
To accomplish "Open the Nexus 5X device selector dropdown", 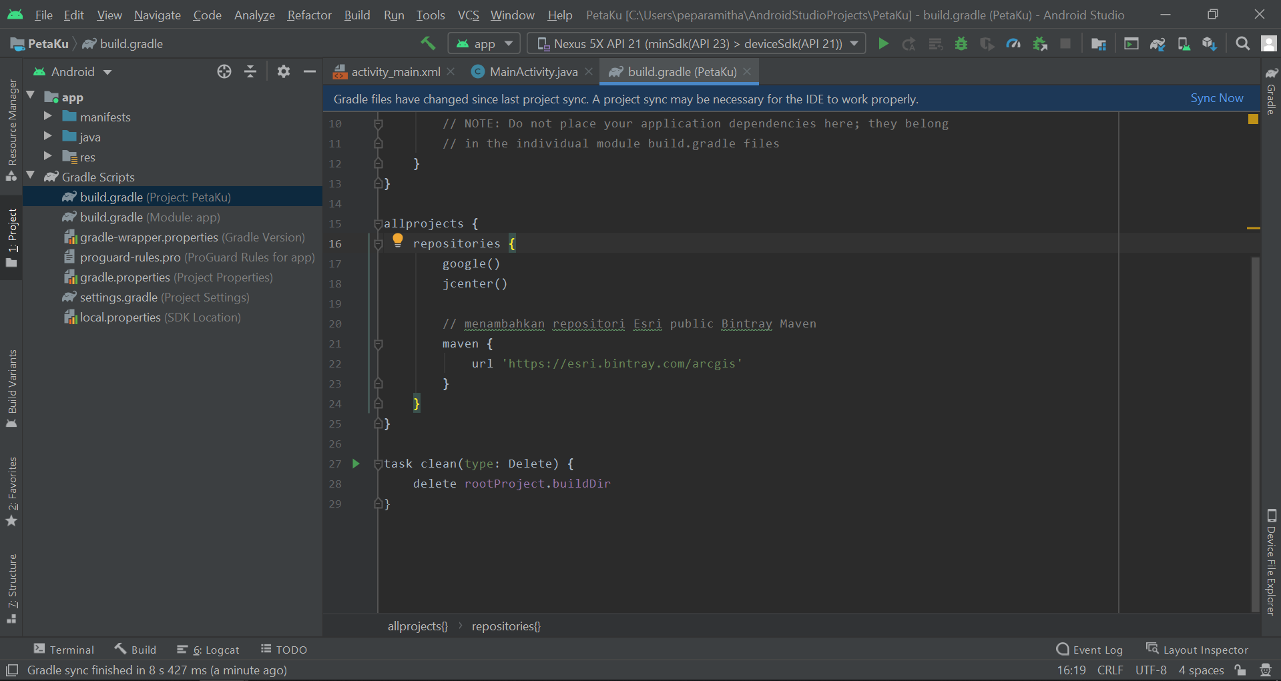I will point(696,44).
